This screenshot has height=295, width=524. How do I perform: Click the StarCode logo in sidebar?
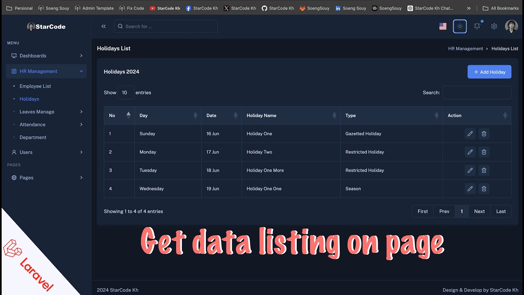pyautogui.click(x=46, y=27)
